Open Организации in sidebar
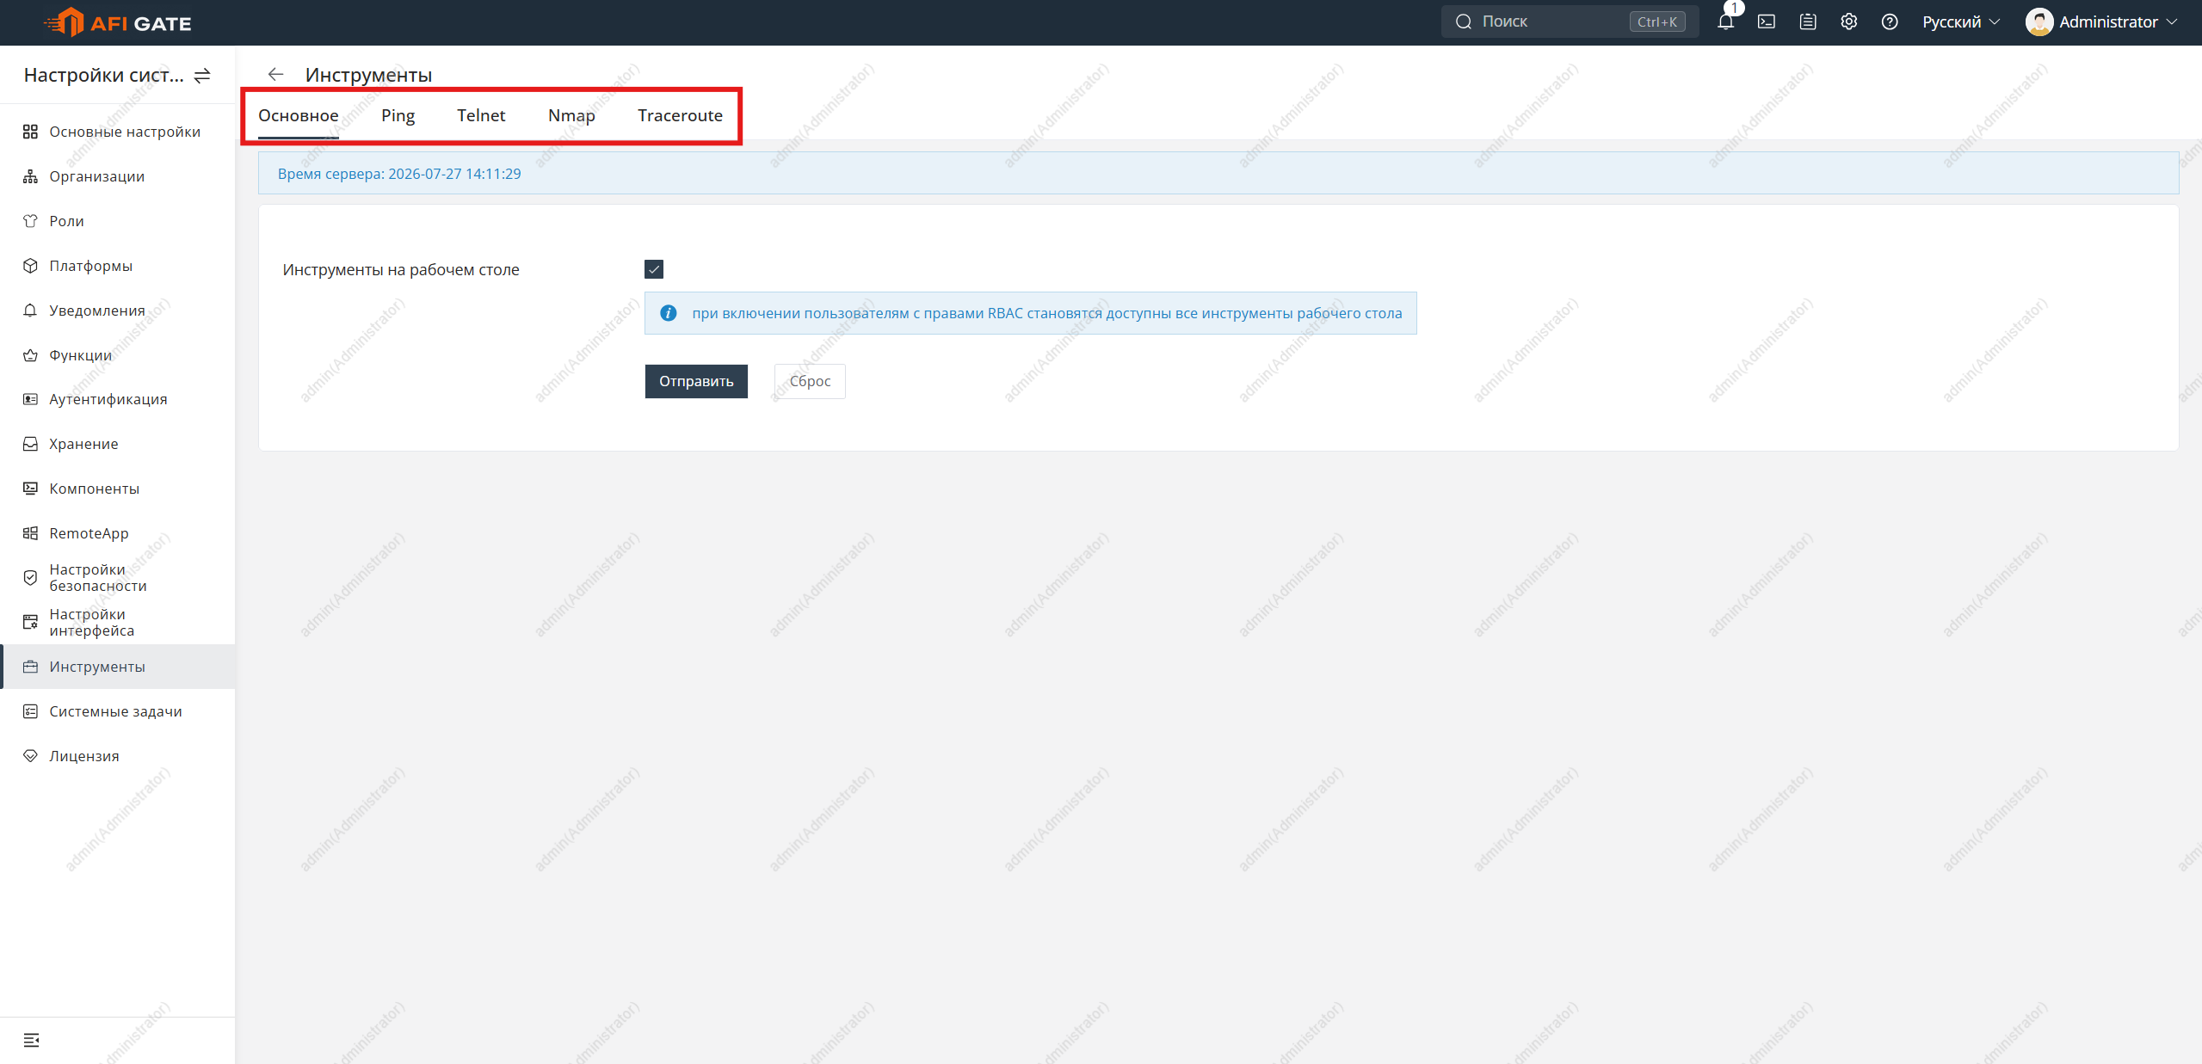The image size is (2202, 1064). click(x=118, y=176)
